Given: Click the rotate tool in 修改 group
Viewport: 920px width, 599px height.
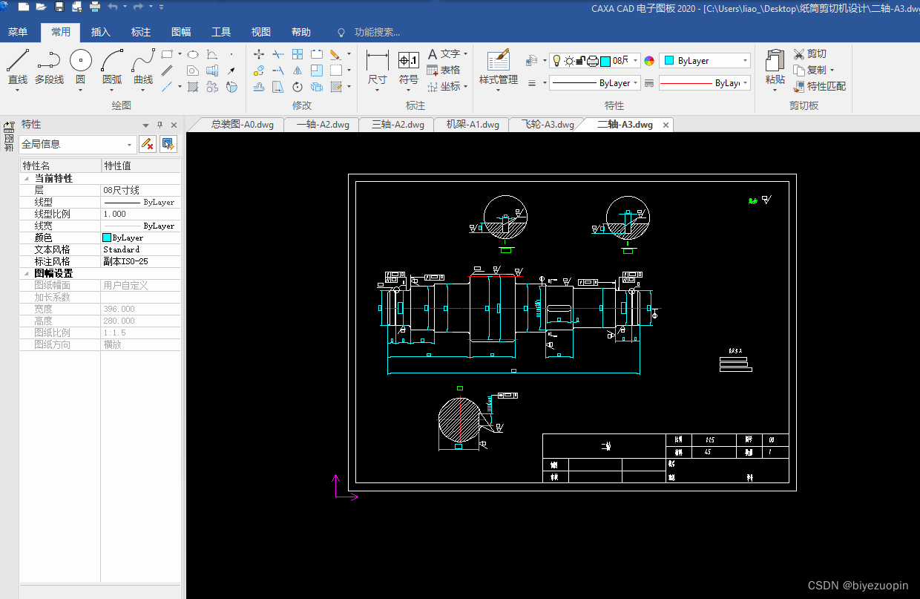Looking at the screenshot, I should [x=298, y=87].
